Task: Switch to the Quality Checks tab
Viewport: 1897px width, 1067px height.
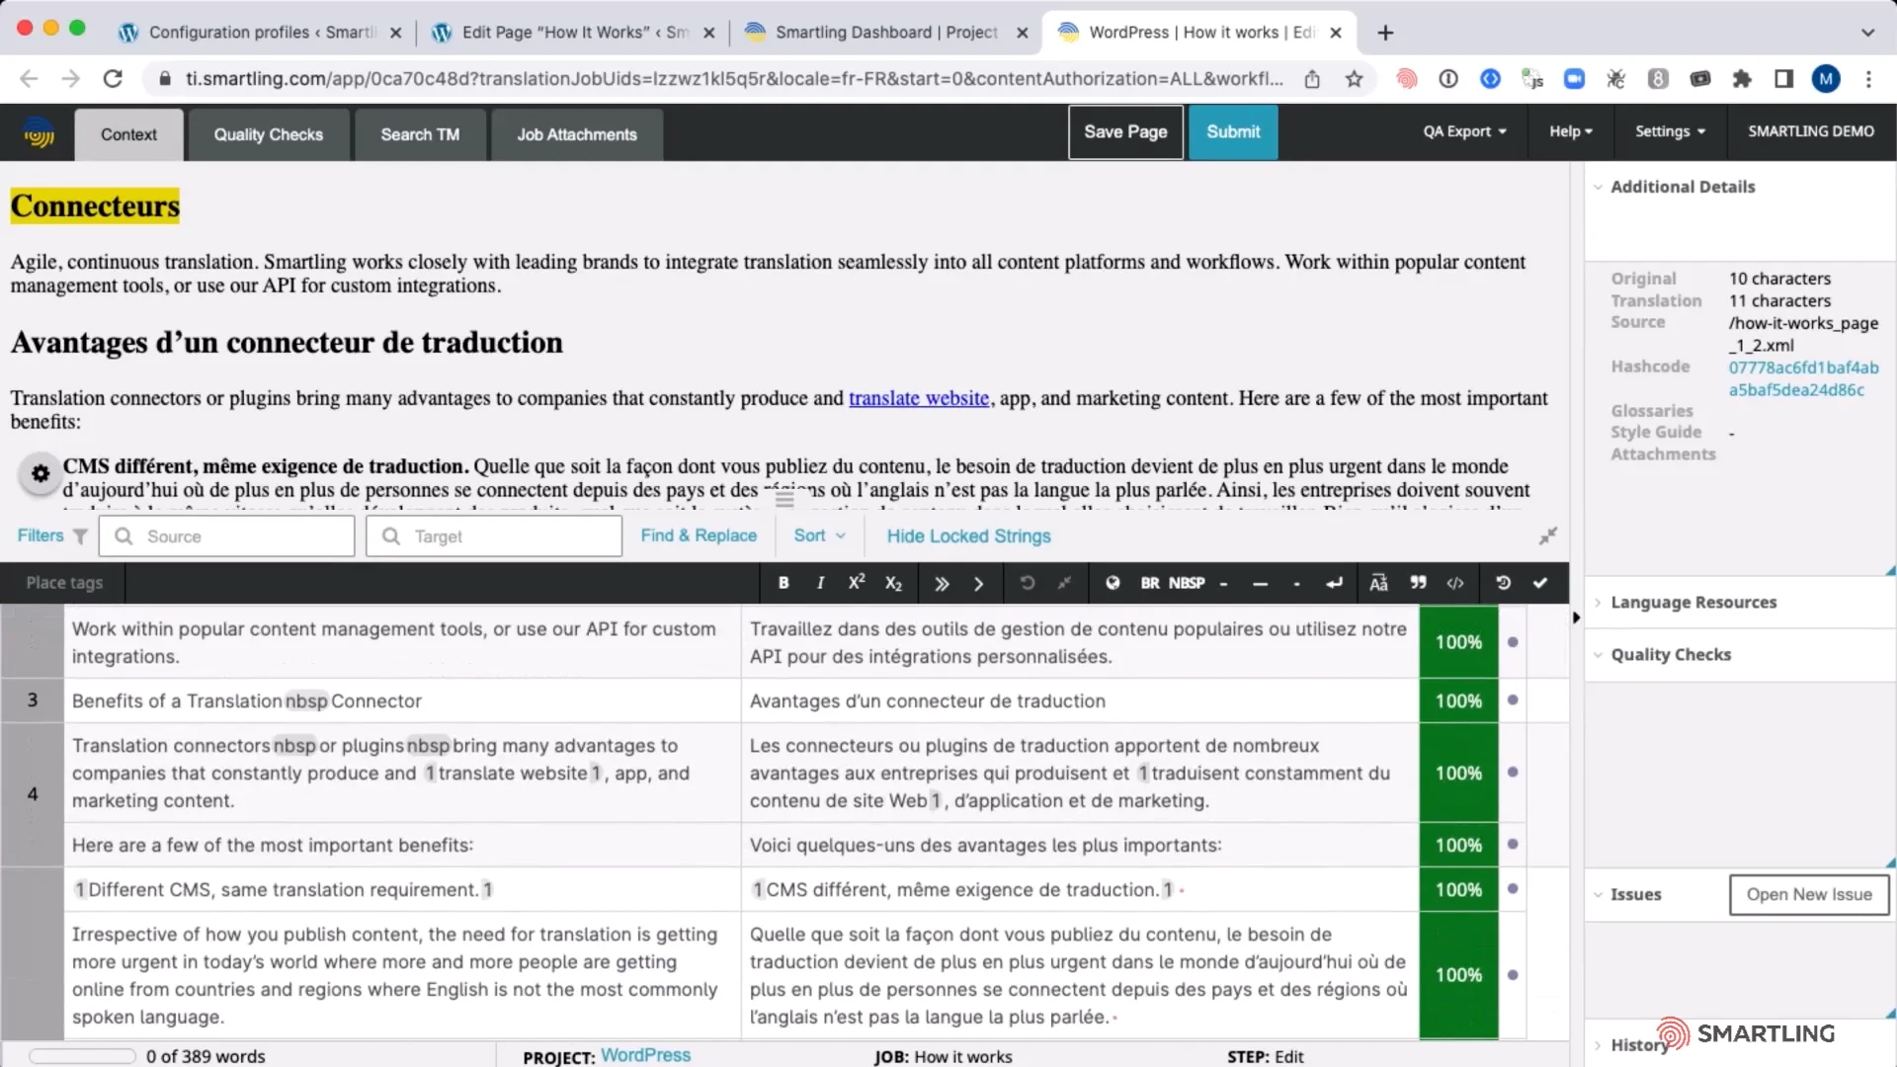Action: click(269, 134)
